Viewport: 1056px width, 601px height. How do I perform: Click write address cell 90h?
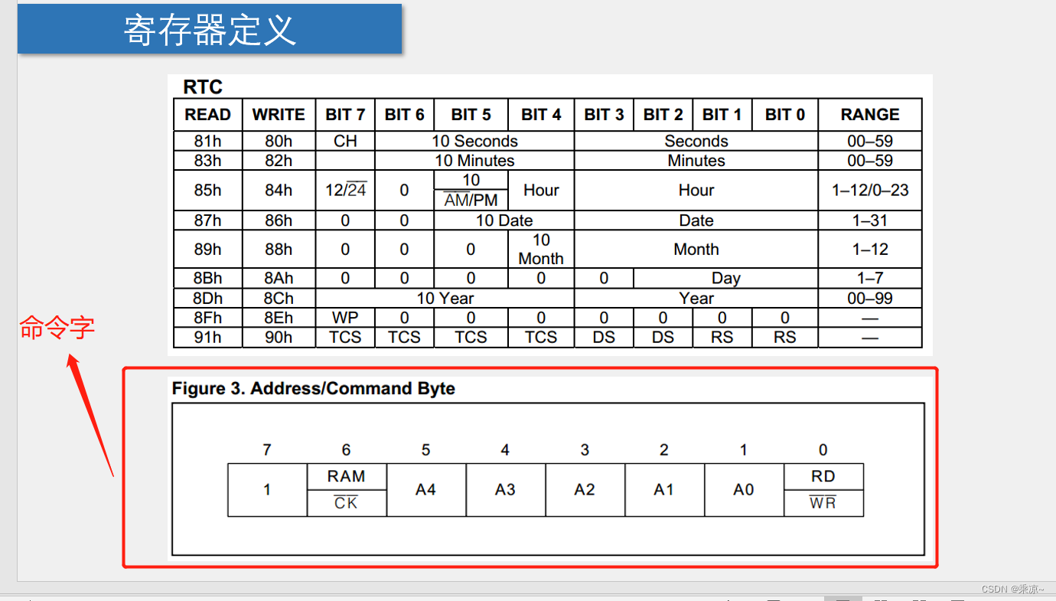pos(279,338)
